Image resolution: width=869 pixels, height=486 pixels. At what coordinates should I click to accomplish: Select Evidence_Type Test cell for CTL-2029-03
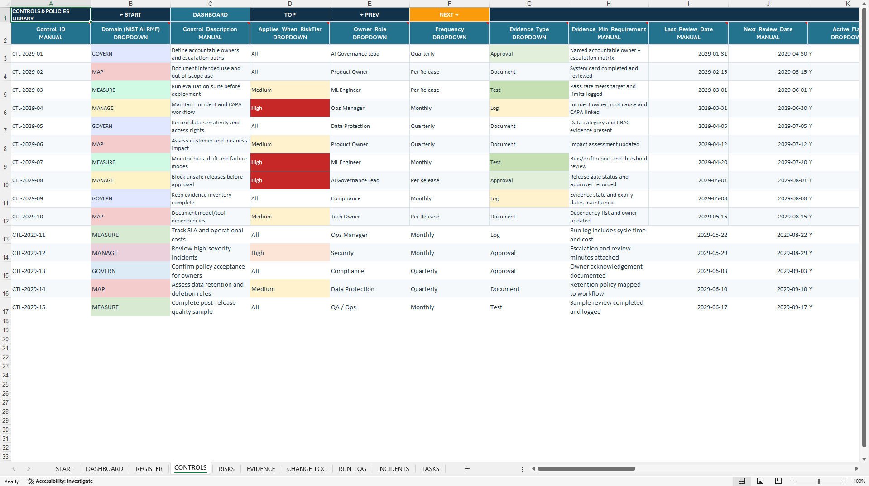529,90
